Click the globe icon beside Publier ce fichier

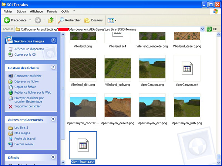click(10, 93)
